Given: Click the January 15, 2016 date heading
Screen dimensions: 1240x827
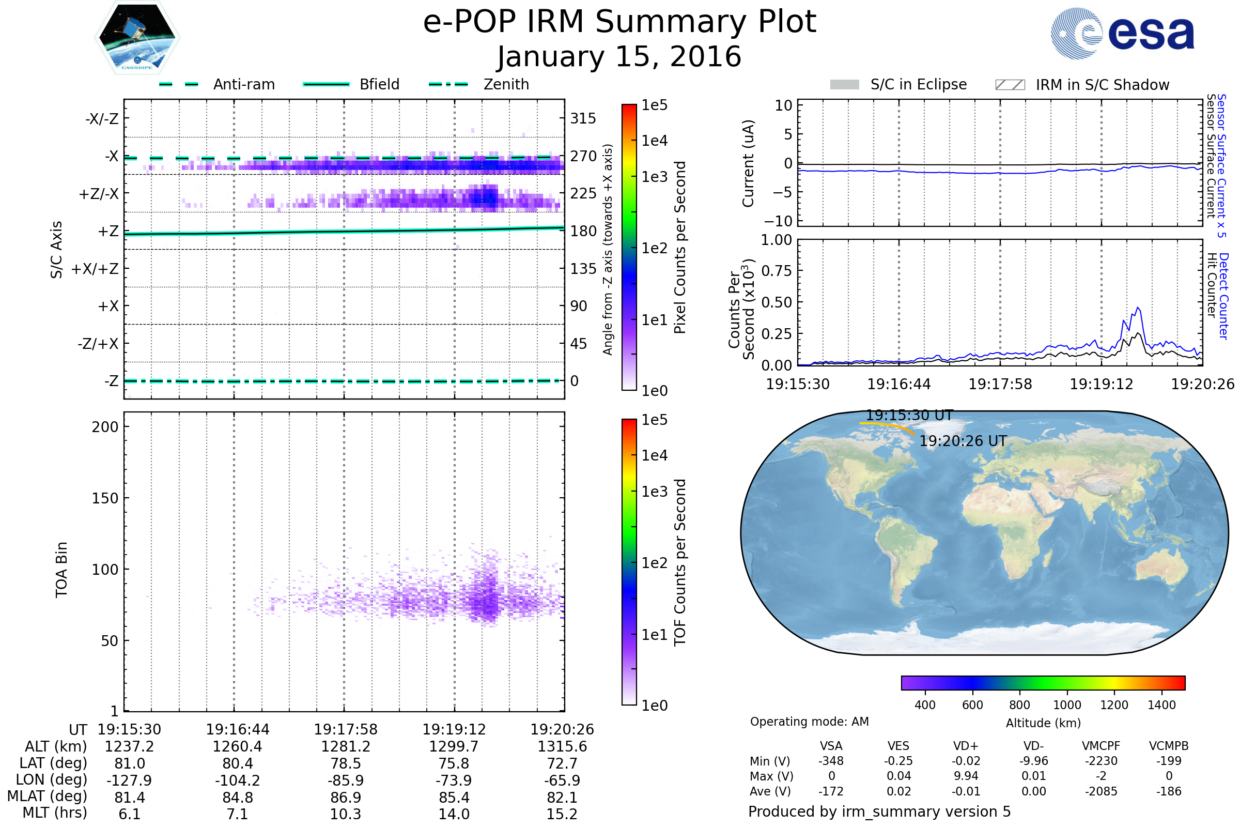Looking at the screenshot, I should tap(619, 57).
